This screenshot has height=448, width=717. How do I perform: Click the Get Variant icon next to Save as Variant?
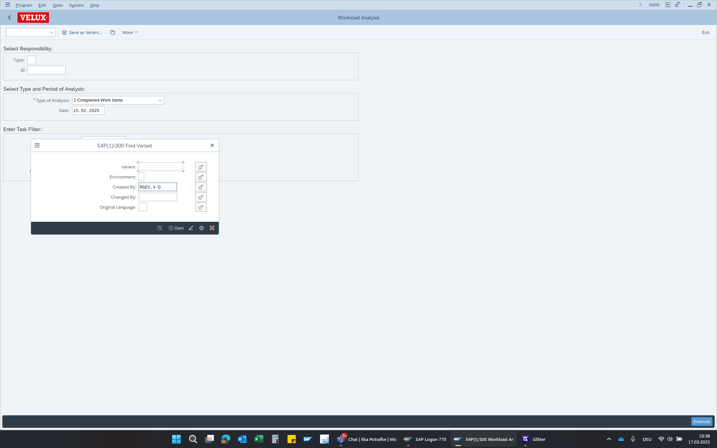[112, 32]
